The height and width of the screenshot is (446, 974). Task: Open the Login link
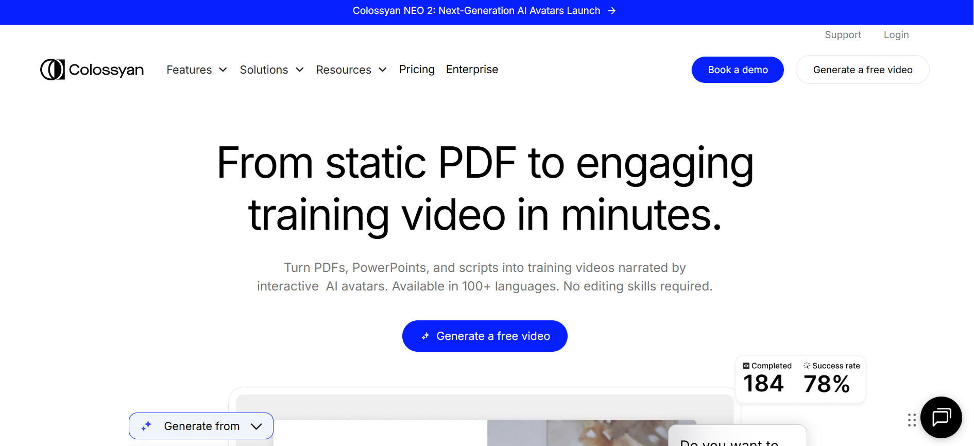(x=896, y=35)
